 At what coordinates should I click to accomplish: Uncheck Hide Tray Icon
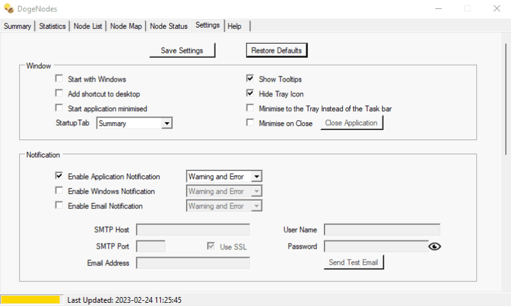250,93
